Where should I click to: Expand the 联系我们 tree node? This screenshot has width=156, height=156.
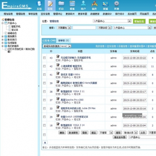[3, 40]
